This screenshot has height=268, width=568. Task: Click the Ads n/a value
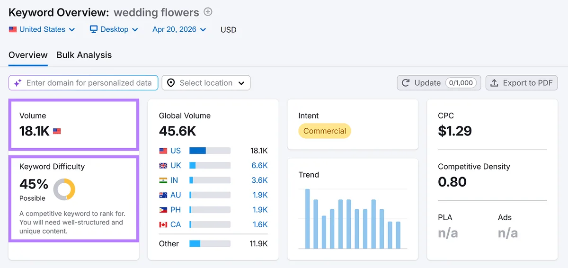(x=508, y=232)
